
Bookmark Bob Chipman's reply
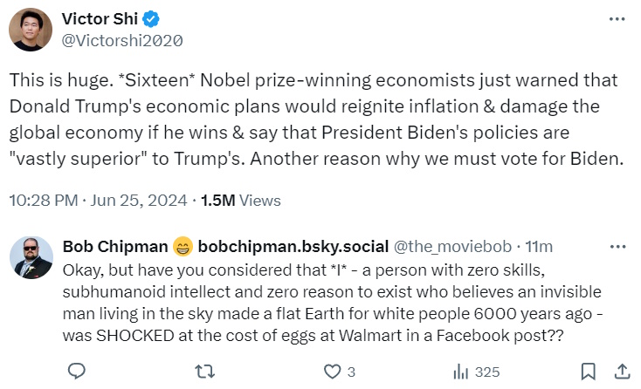pos(589,372)
